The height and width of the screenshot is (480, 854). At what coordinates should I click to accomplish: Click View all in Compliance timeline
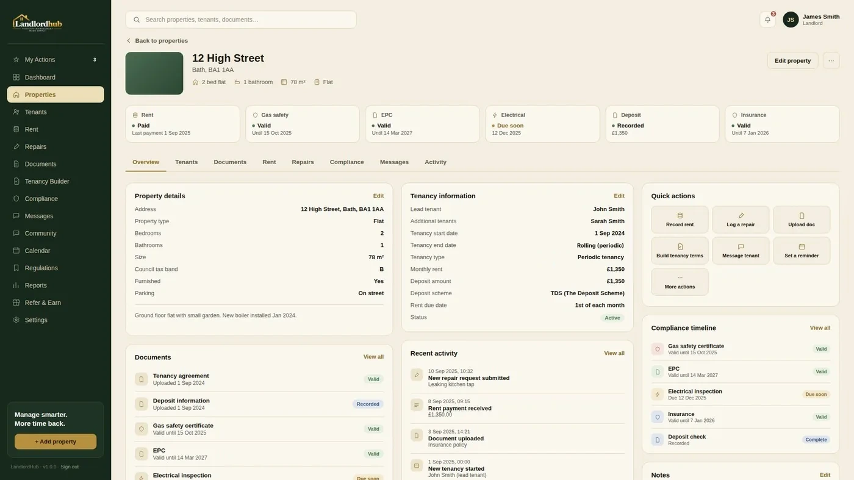coord(820,328)
